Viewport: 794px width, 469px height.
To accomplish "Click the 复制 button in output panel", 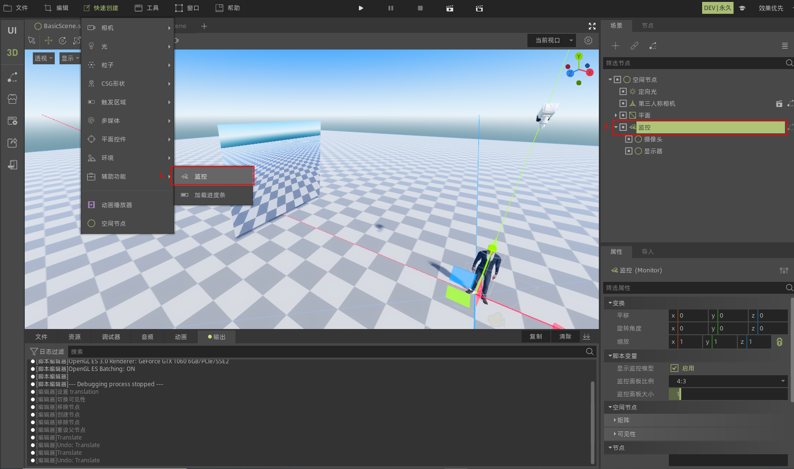I will [536, 337].
